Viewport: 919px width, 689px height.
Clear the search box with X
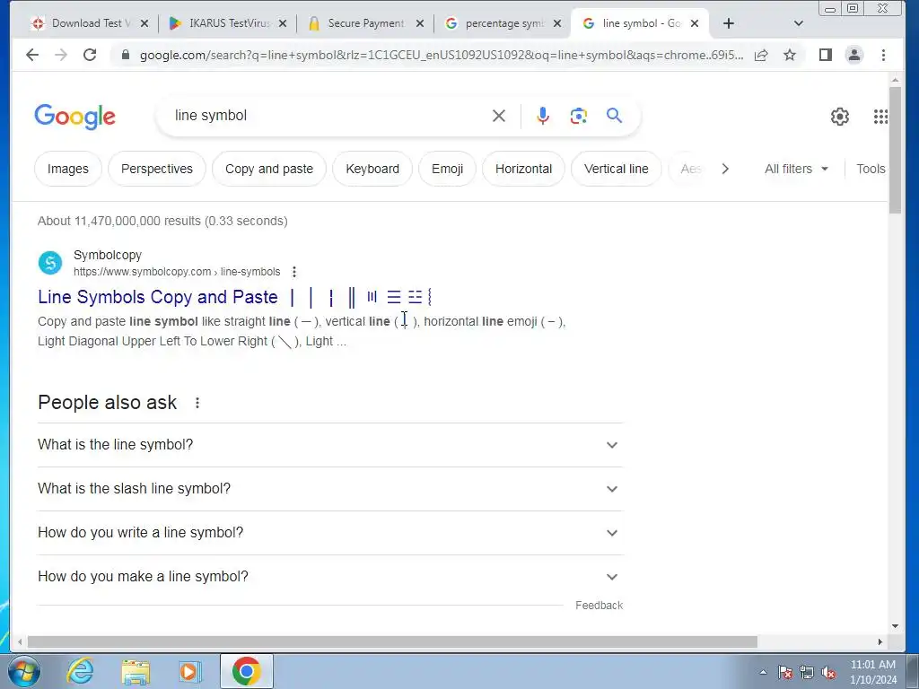tap(499, 116)
